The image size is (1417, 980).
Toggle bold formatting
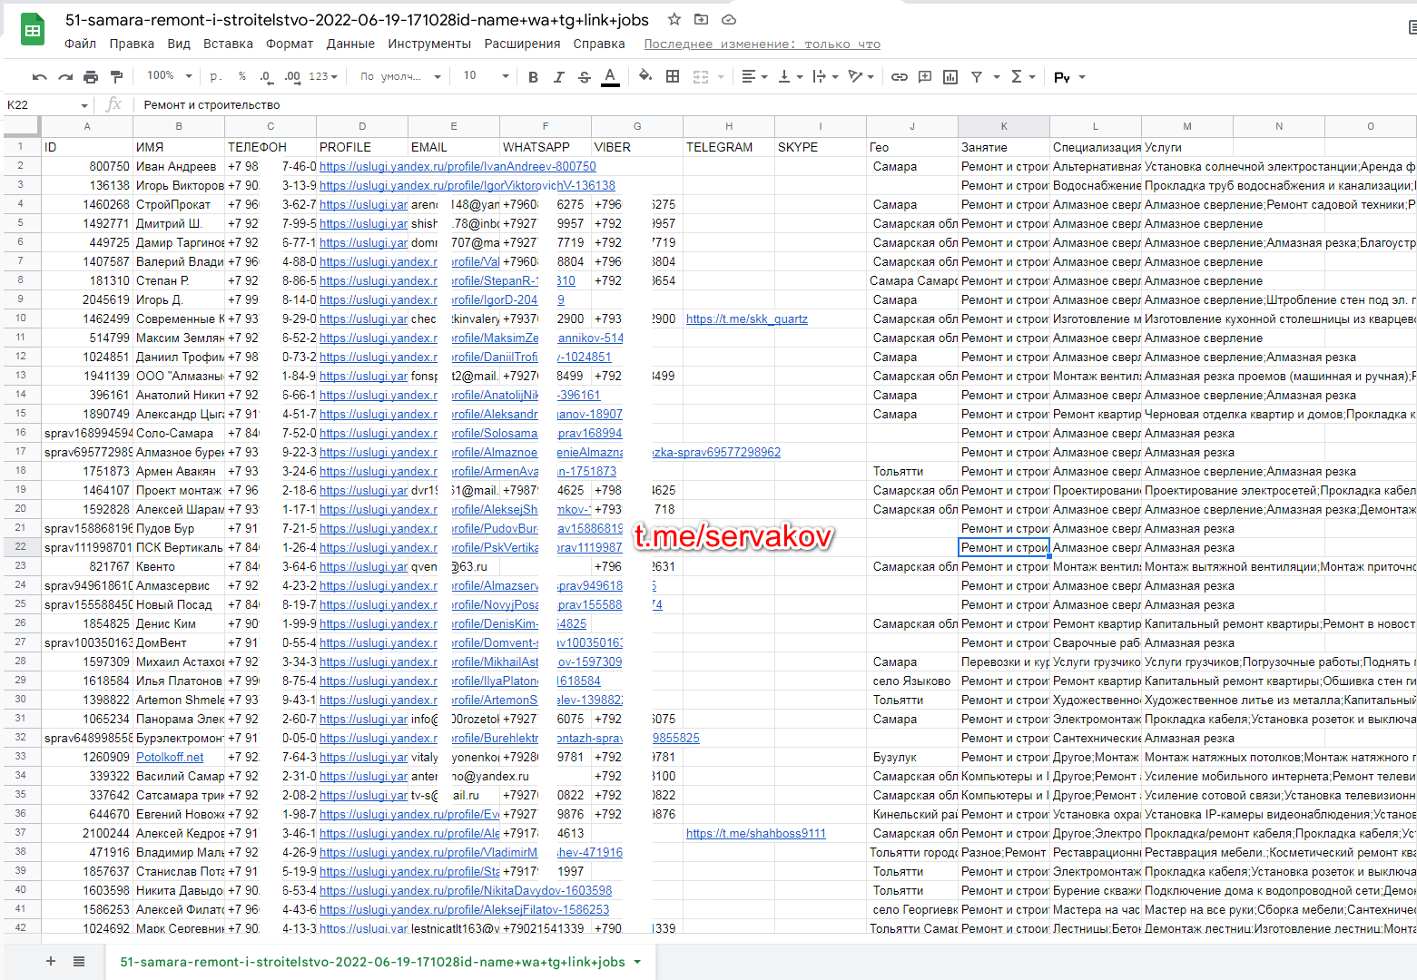click(x=533, y=77)
